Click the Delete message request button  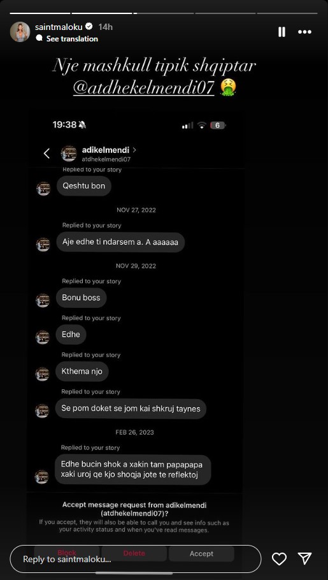click(x=134, y=553)
